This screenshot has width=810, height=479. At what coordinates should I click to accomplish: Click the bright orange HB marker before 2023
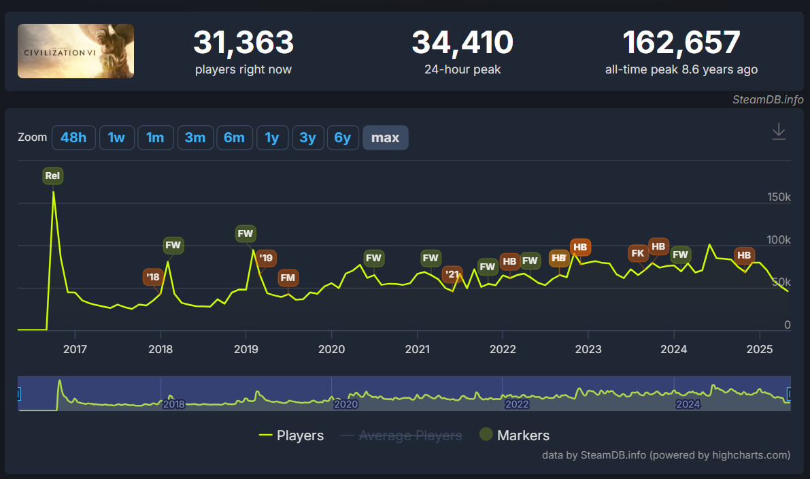click(x=580, y=247)
